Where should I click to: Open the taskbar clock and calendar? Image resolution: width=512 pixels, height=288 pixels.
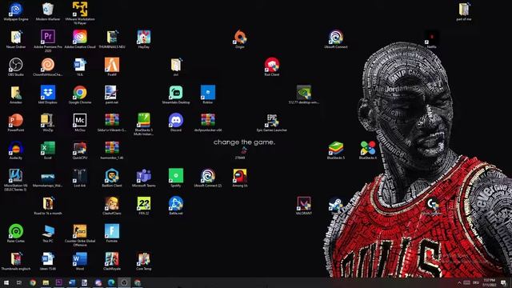pos(489,282)
